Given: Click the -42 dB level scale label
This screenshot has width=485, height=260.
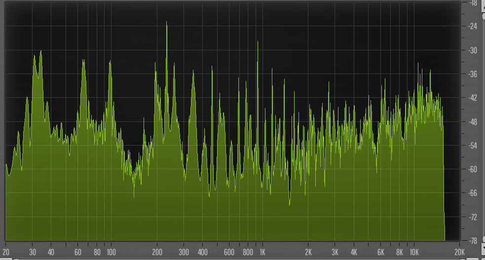Looking at the screenshot, I should point(473,98).
